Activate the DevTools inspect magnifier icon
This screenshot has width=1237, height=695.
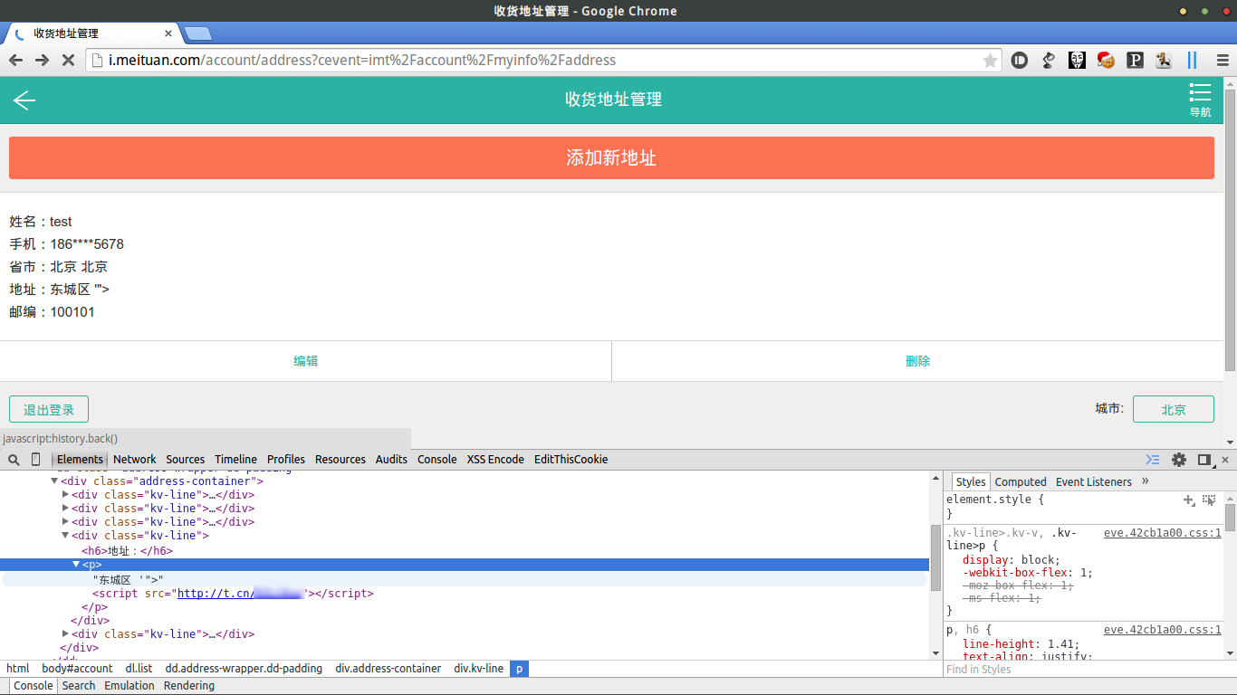point(14,460)
